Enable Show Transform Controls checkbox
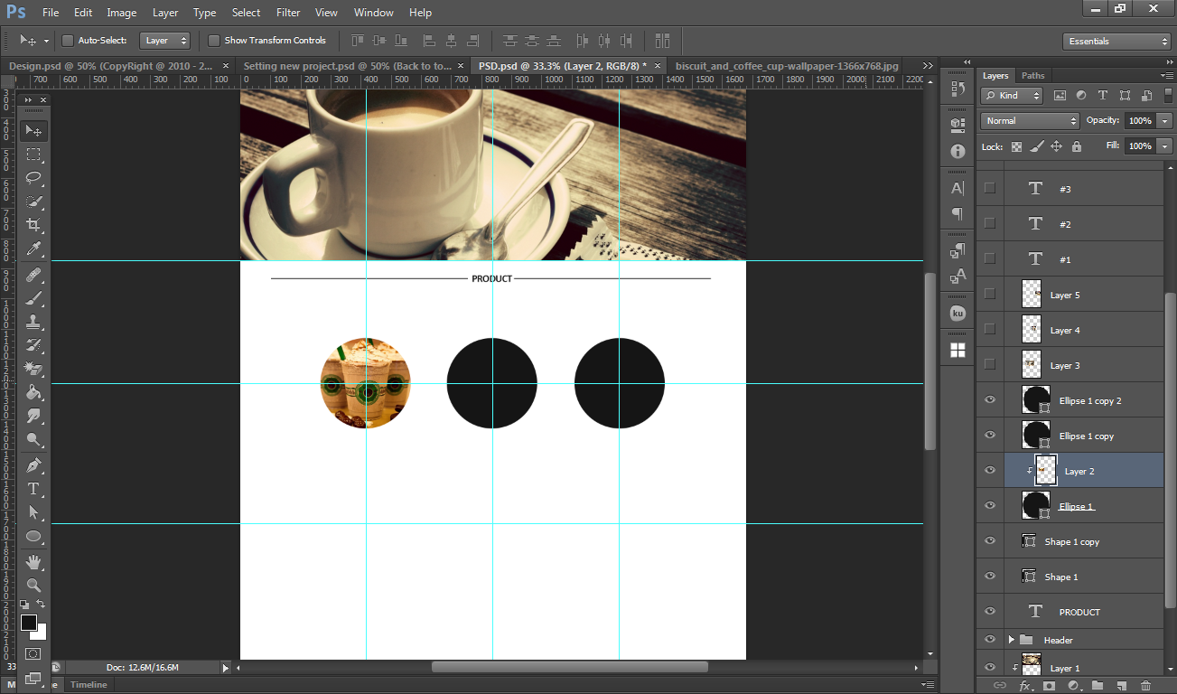The width and height of the screenshot is (1177, 694). [214, 41]
